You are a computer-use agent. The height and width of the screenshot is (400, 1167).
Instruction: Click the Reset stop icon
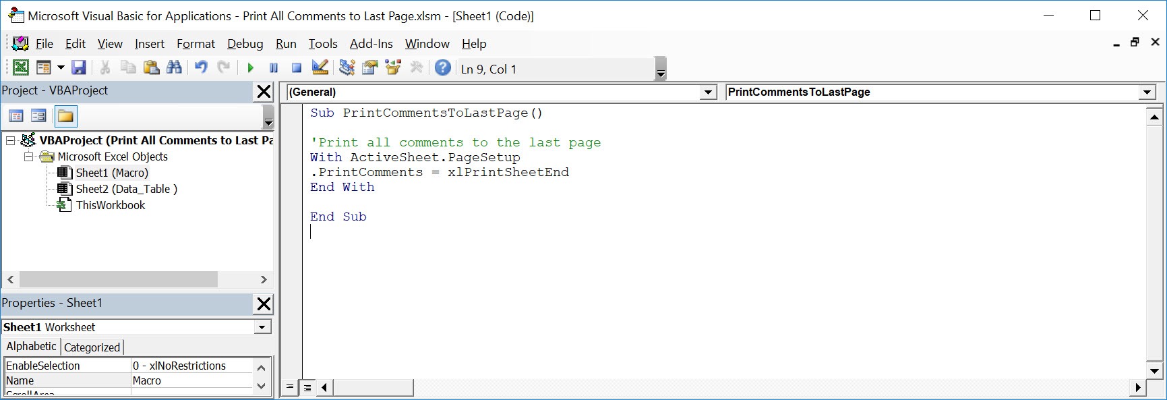pyautogui.click(x=296, y=67)
